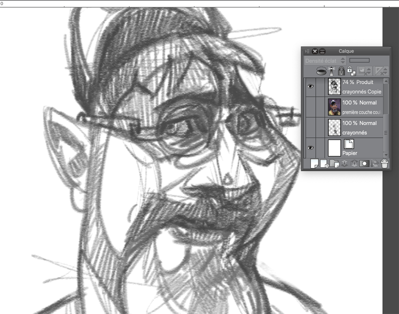Create a new raster layer

[x=314, y=164]
